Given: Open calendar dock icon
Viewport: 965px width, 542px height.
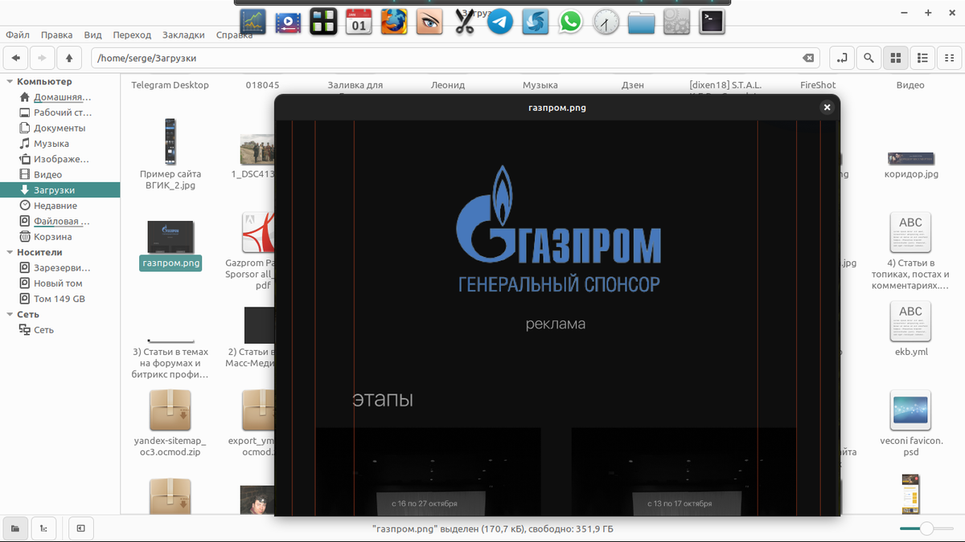Looking at the screenshot, I should click(x=359, y=22).
